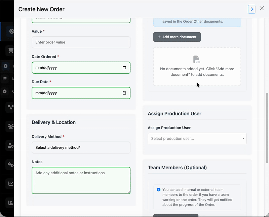Click the PDF icon in the empty documents area
This screenshot has height=217, width=269.
(197, 60)
